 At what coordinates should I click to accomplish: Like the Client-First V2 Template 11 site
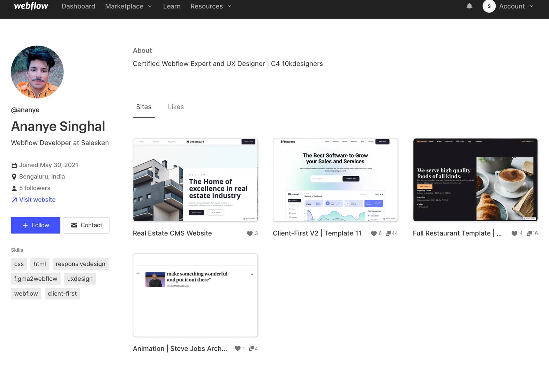click(374, 234)
